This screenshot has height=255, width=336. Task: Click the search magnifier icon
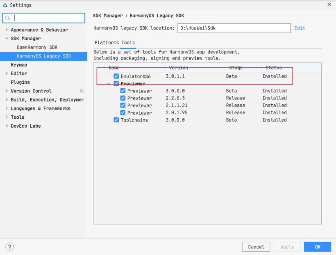tap(8, 18)
